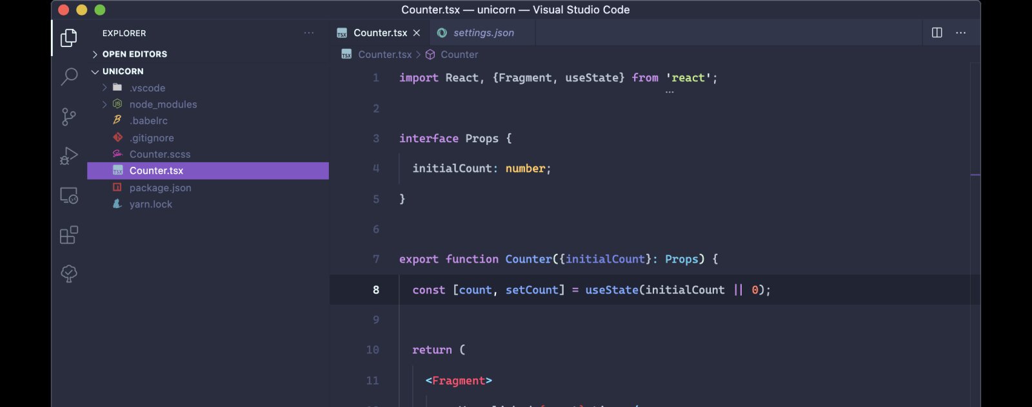Open package.json in the file tree
Screen dimensions: 1032x407
point(208,187)
